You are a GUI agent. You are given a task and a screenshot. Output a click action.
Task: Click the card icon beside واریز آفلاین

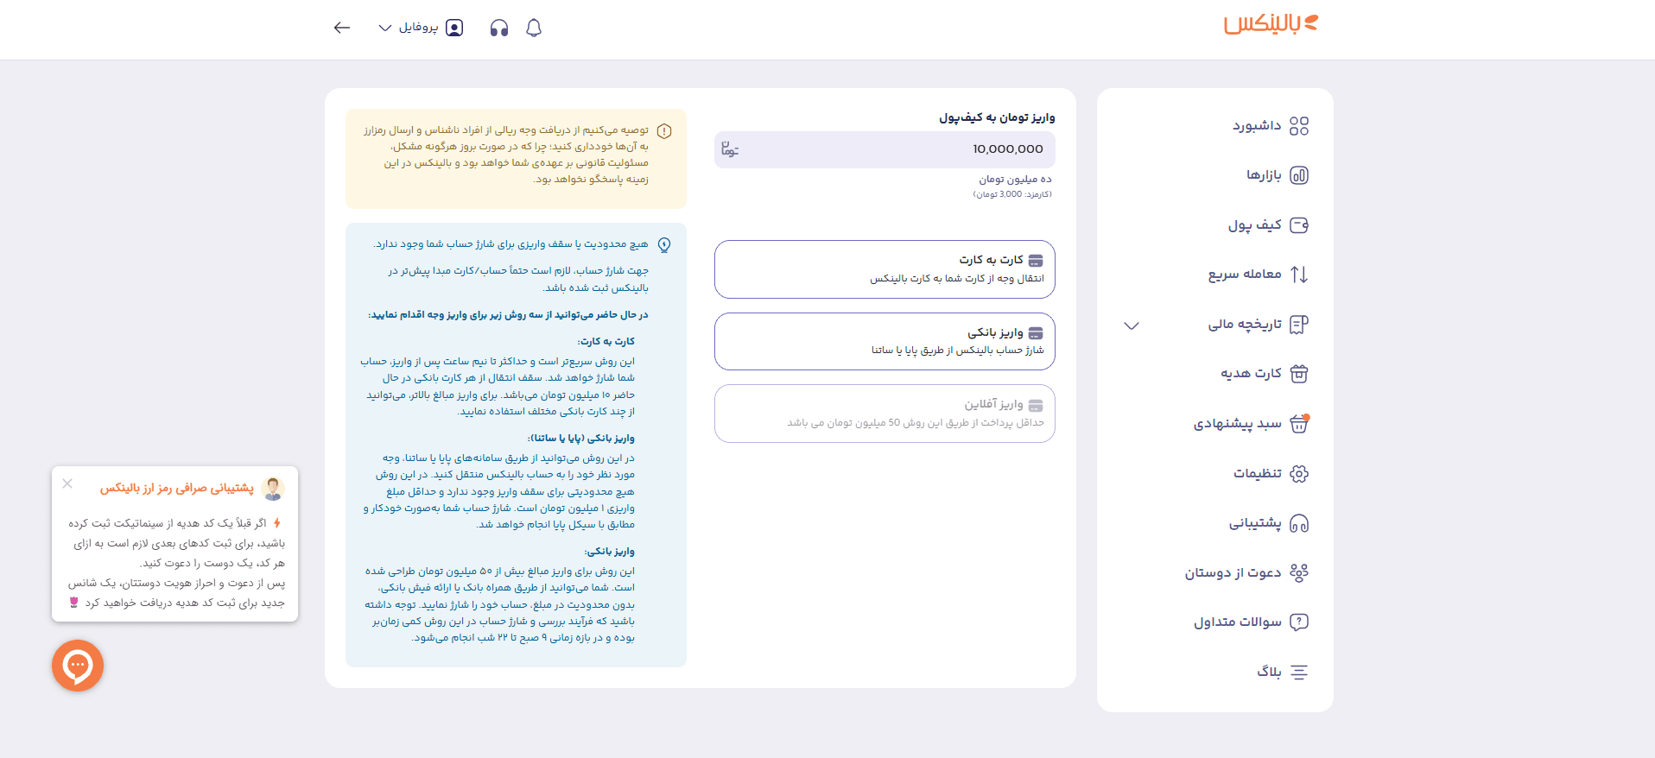(1036, 405)
